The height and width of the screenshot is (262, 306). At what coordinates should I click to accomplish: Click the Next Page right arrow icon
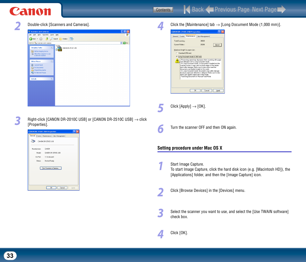(281, 9)
